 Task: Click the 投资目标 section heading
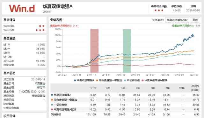(x=9, y=116)
